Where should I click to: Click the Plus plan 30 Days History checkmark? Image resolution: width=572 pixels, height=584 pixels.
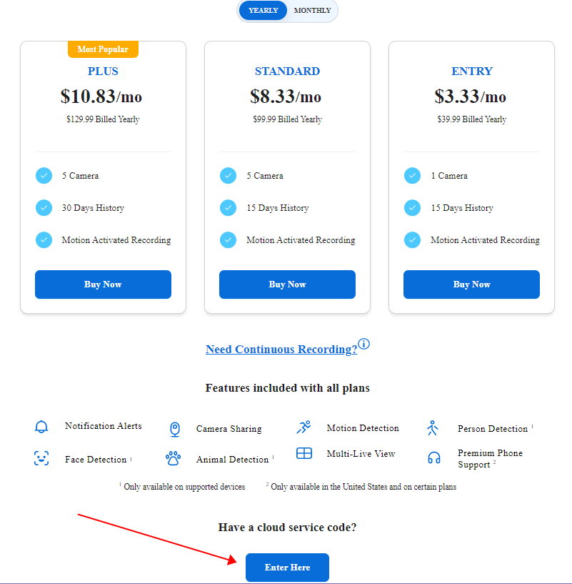coord(44,208)
